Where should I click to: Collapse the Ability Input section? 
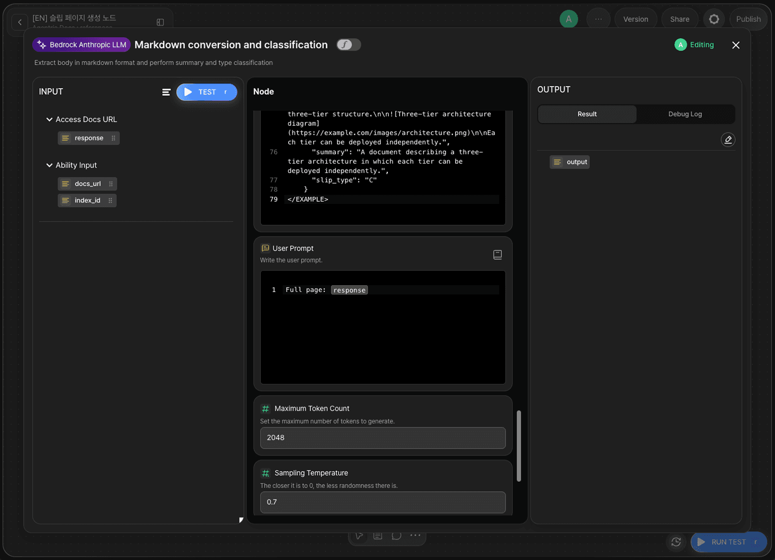pyautogui.click(x=49, y=165)
